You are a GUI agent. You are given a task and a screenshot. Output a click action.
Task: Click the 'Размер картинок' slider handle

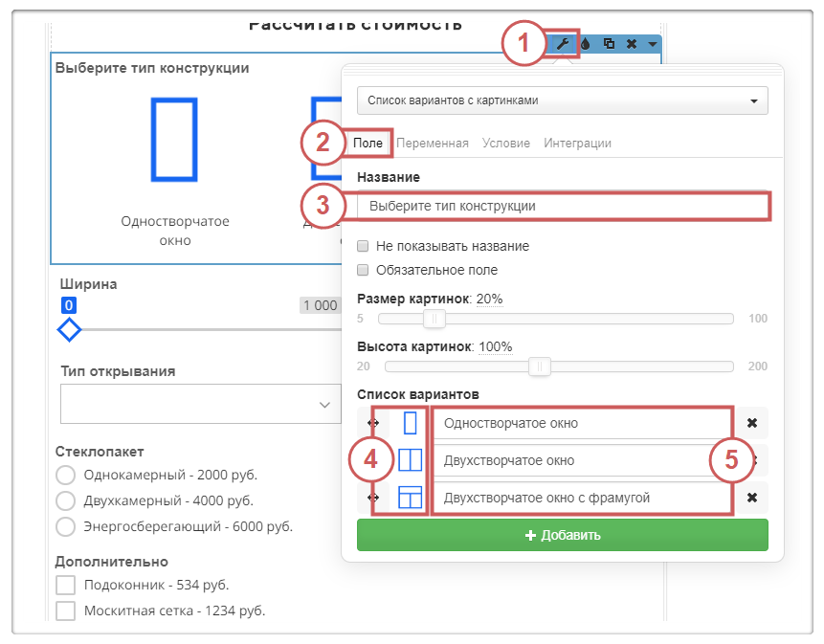(434, 319)
